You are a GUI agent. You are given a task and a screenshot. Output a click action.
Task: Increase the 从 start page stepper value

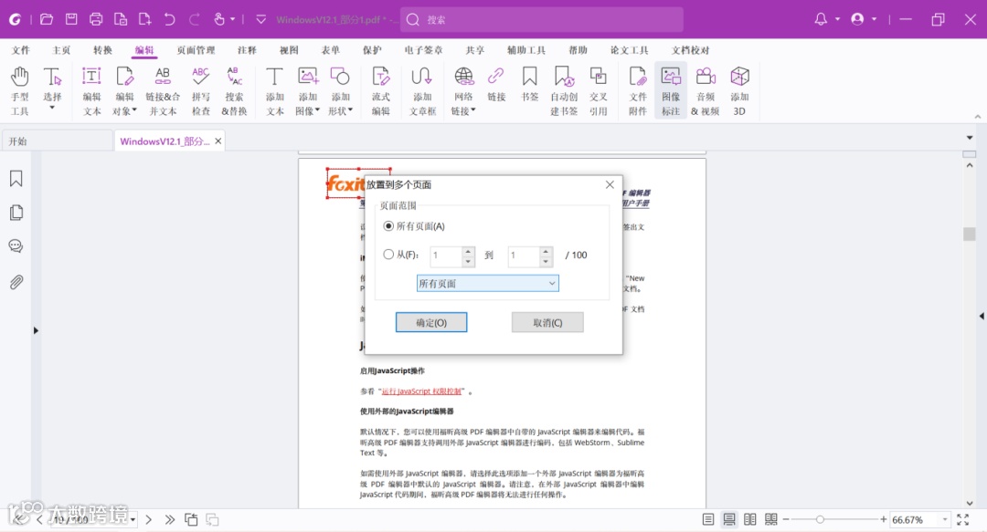pyautogui.click(x=468, y=251)
